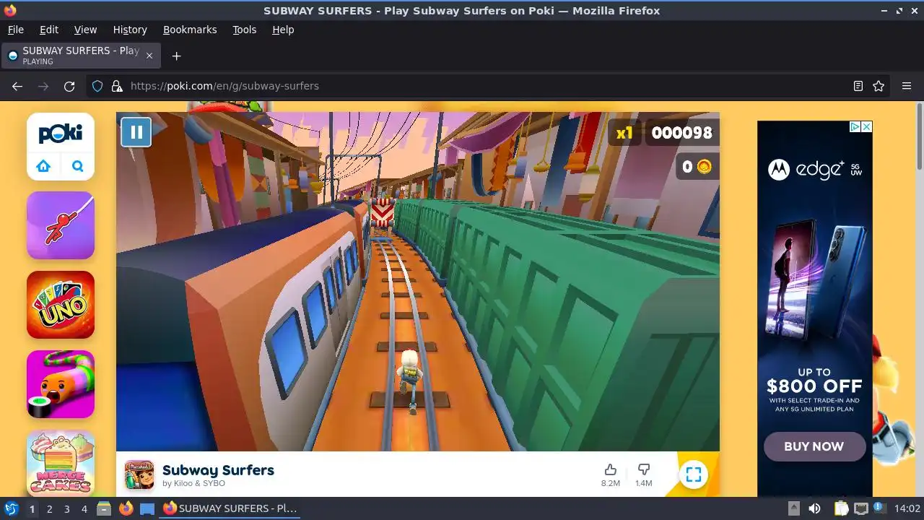Viewport: 924px width, 520px height.
Task: Click the score counter 000098
Action: [x=681, y=132]
